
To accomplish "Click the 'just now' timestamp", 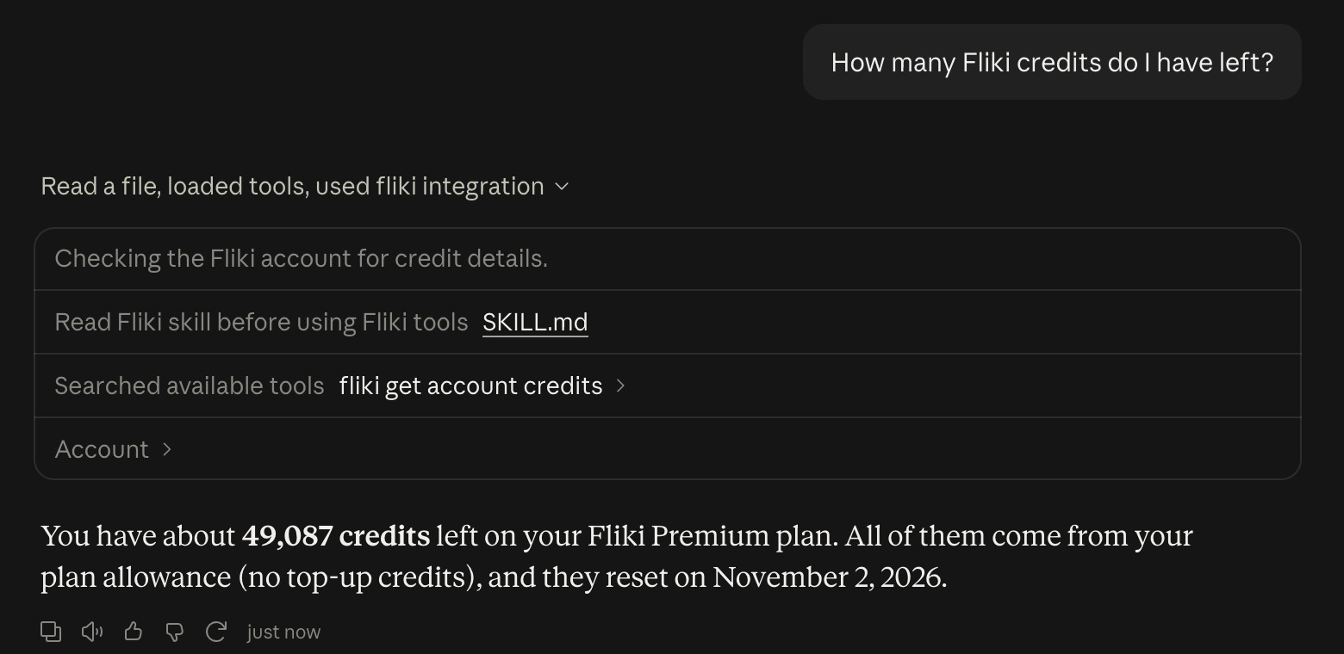I will (x=283, y=632).
